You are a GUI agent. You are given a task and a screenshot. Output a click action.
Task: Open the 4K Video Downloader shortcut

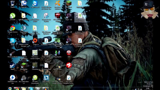pos(35,79)
